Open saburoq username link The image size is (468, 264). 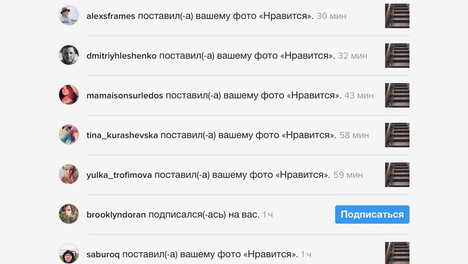click(x=103, y=254)
